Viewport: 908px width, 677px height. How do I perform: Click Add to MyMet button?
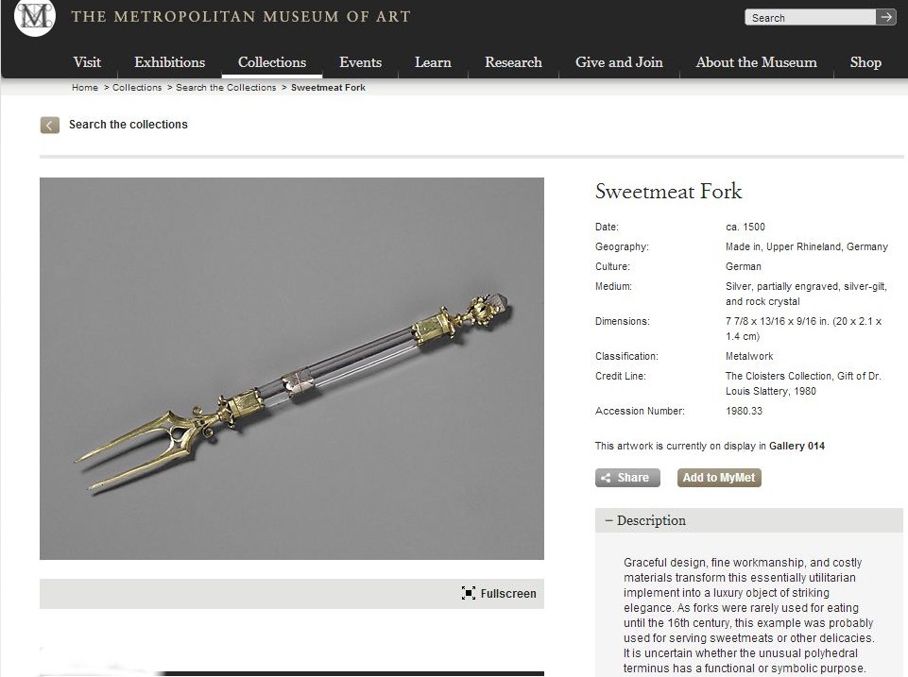(x=719, y=478)
